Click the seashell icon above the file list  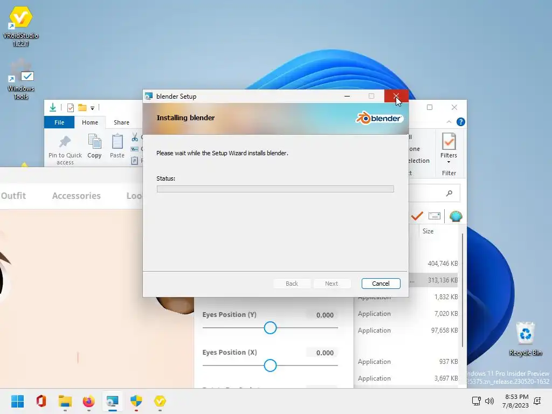(x=456, y=216)
